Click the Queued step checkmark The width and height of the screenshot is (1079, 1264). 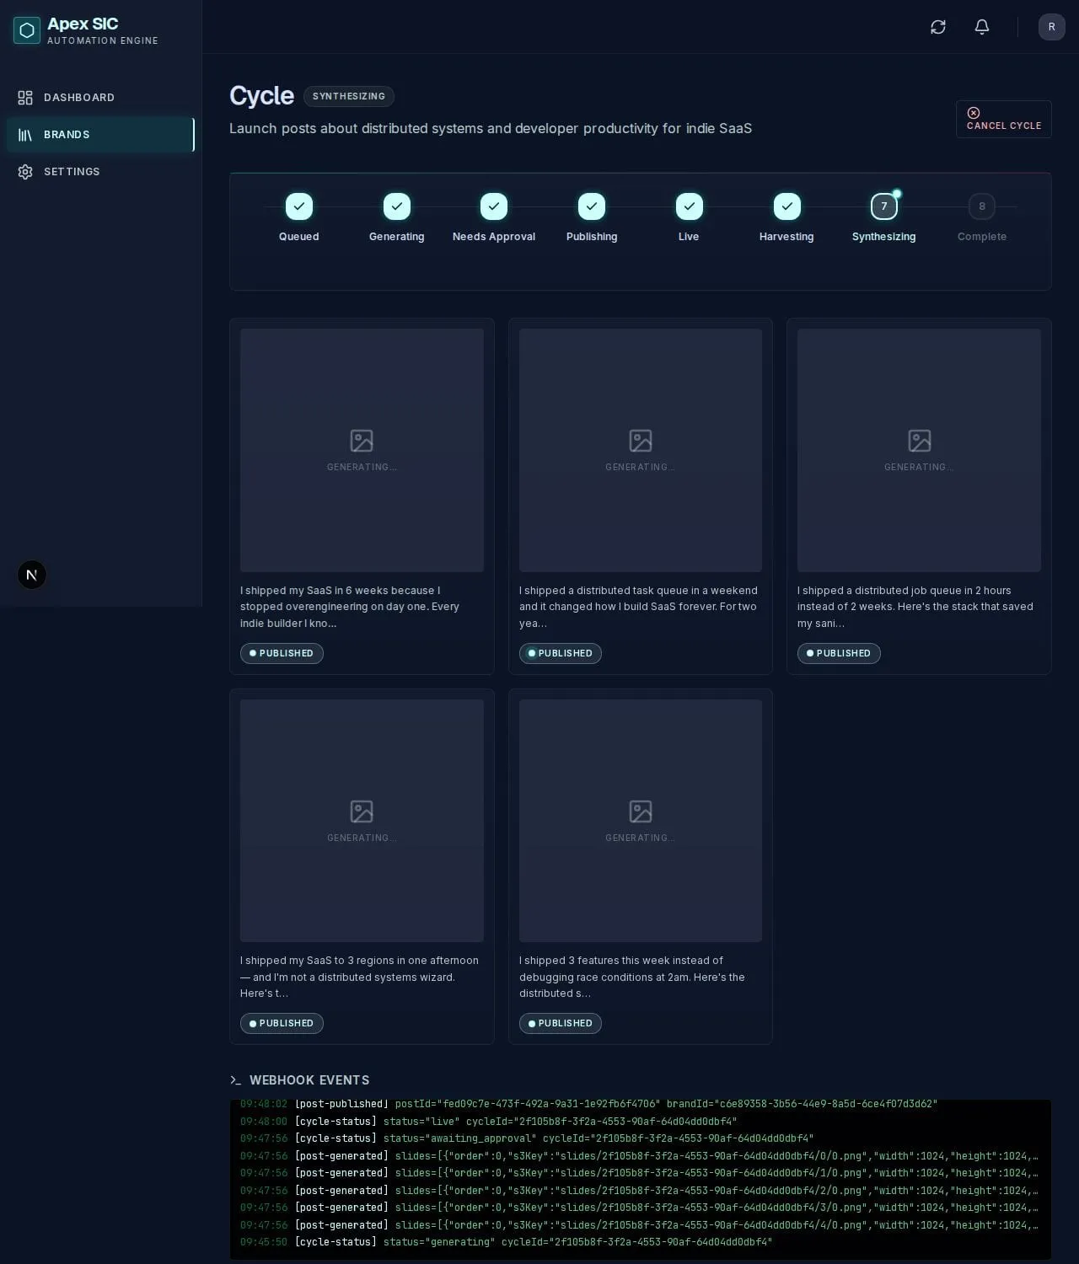(x=299, y=206)
